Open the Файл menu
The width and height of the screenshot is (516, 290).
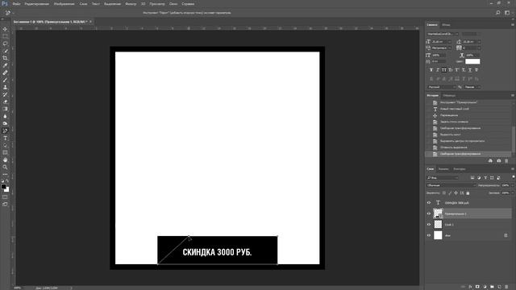(x=16, y=4)
